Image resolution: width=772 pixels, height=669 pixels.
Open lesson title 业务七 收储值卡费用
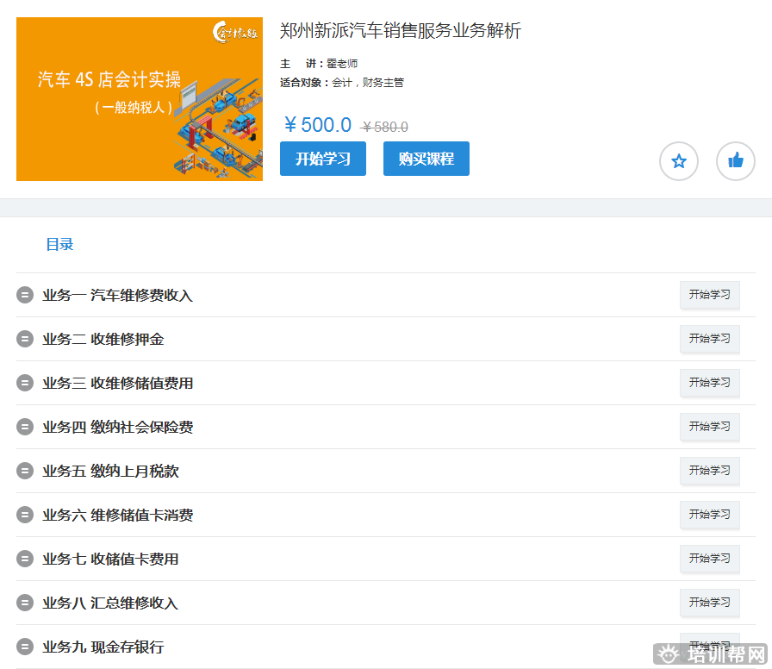[x=111, y=559]
